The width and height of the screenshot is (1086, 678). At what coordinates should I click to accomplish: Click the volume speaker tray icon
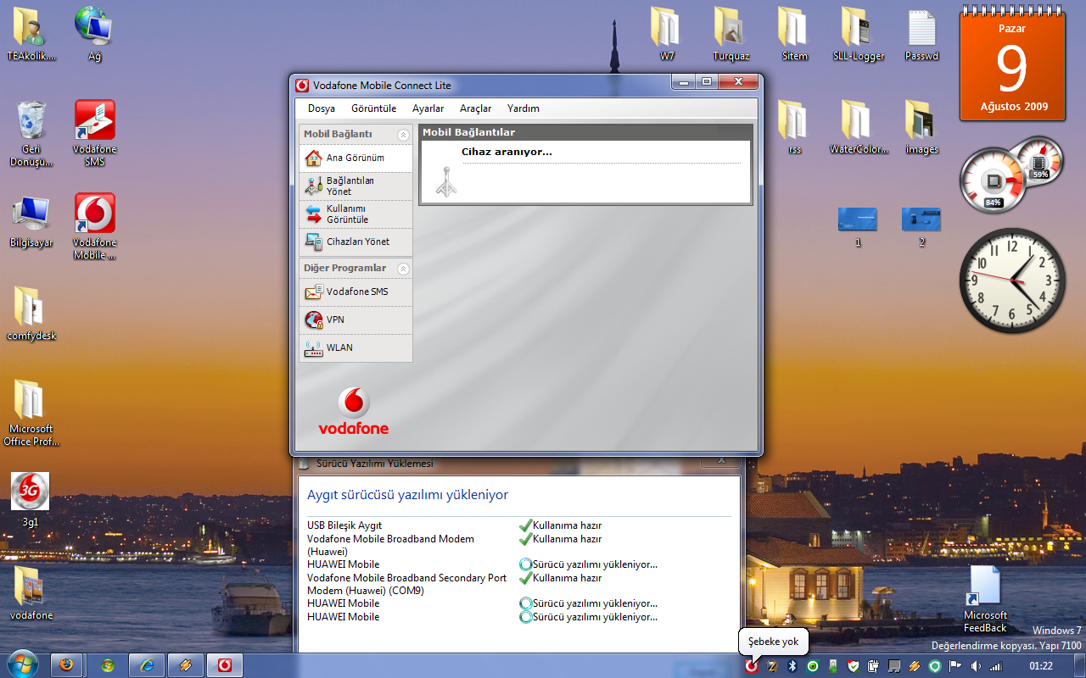click(976, 666)
